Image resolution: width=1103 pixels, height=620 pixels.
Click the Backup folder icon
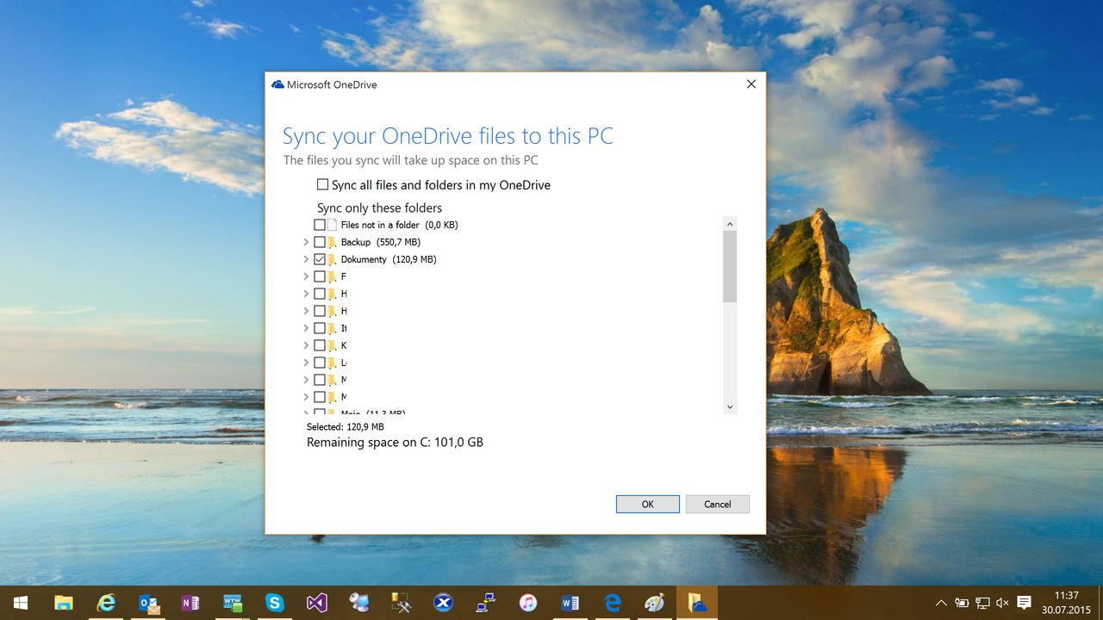333,242
